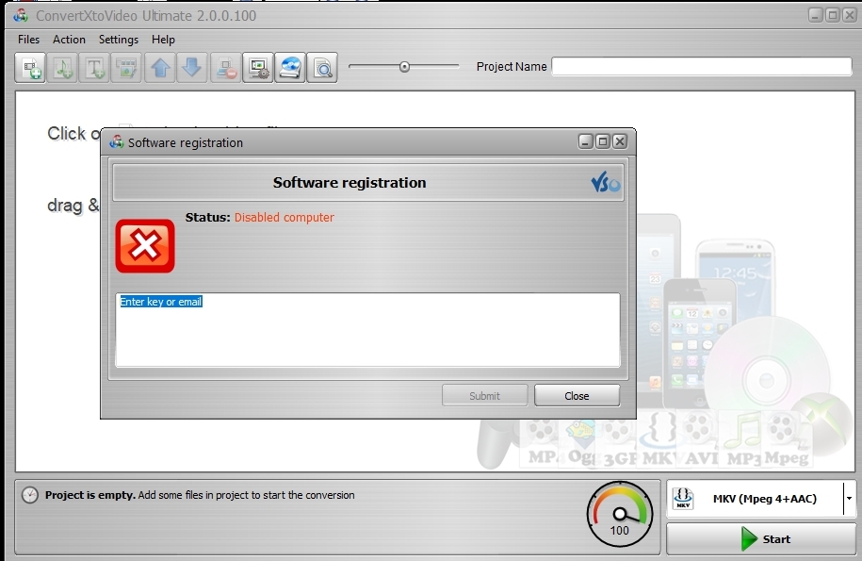Viewport: 862px width, 561px height.
Task: Click the app icon in Software registration title bar
Action: click(x=117, y=141)
